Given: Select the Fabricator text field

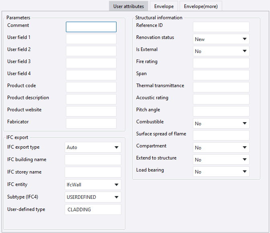Looking at the screenshot, I should click(x=91, y=123).
